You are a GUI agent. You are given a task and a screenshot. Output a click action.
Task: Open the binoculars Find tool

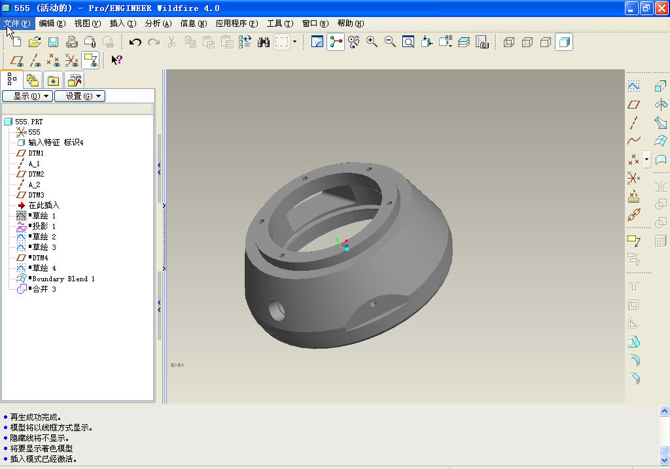pos(264,42)
